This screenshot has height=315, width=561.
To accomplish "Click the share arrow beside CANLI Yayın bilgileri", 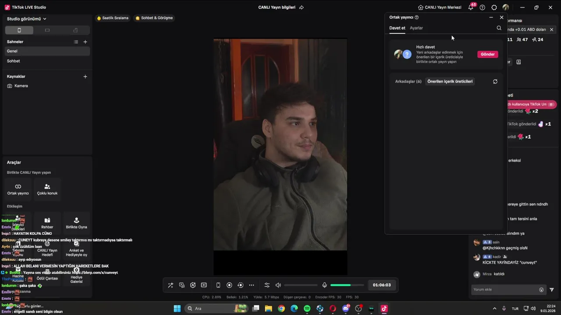I will point(301,7).
